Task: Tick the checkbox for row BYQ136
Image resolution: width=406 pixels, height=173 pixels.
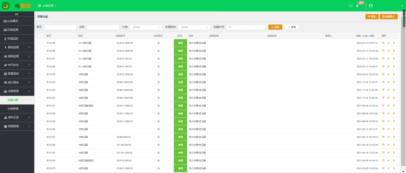Action: point(39,67)
